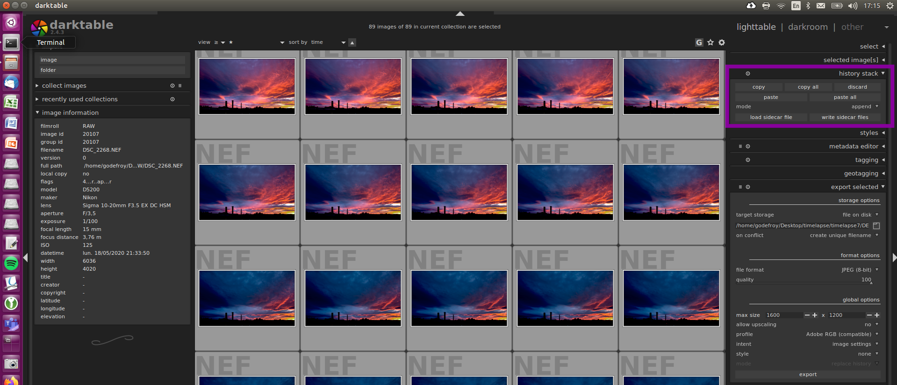Click the export button
Viewport: 897px width, 385px height.
[808, 375]
